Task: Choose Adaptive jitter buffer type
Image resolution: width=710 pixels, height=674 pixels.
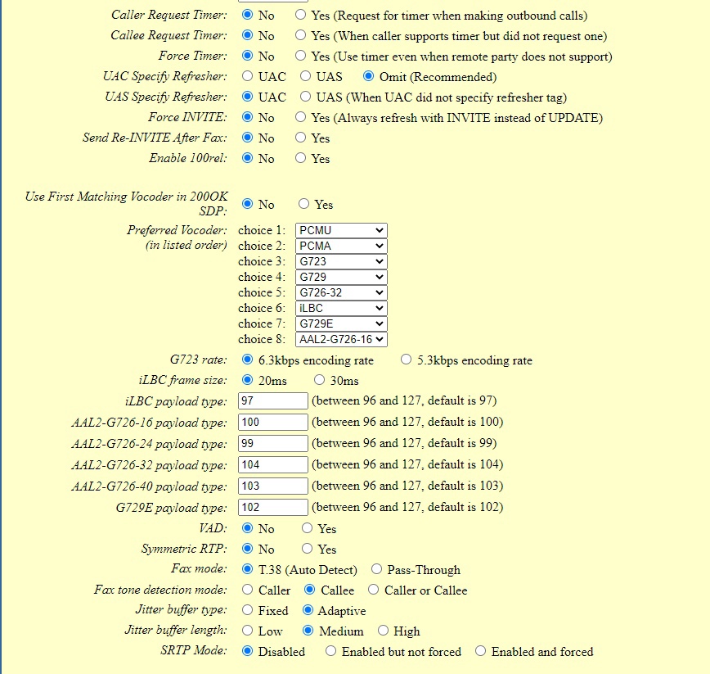Action: point(308,609)
